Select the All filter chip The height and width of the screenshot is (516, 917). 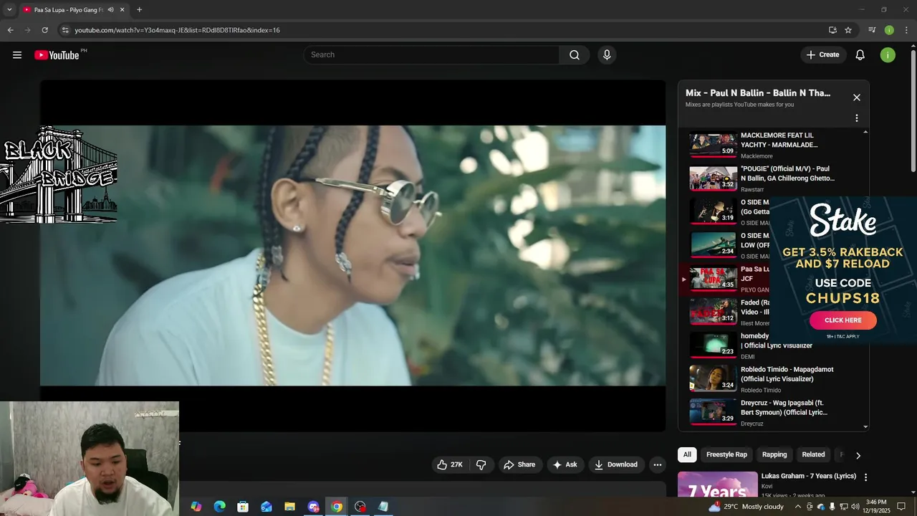click(687, 454)
